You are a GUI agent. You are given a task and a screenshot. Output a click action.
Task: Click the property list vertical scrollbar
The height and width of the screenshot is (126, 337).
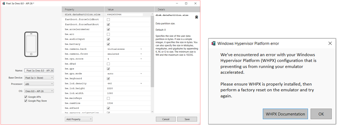[x=152, y=51]
